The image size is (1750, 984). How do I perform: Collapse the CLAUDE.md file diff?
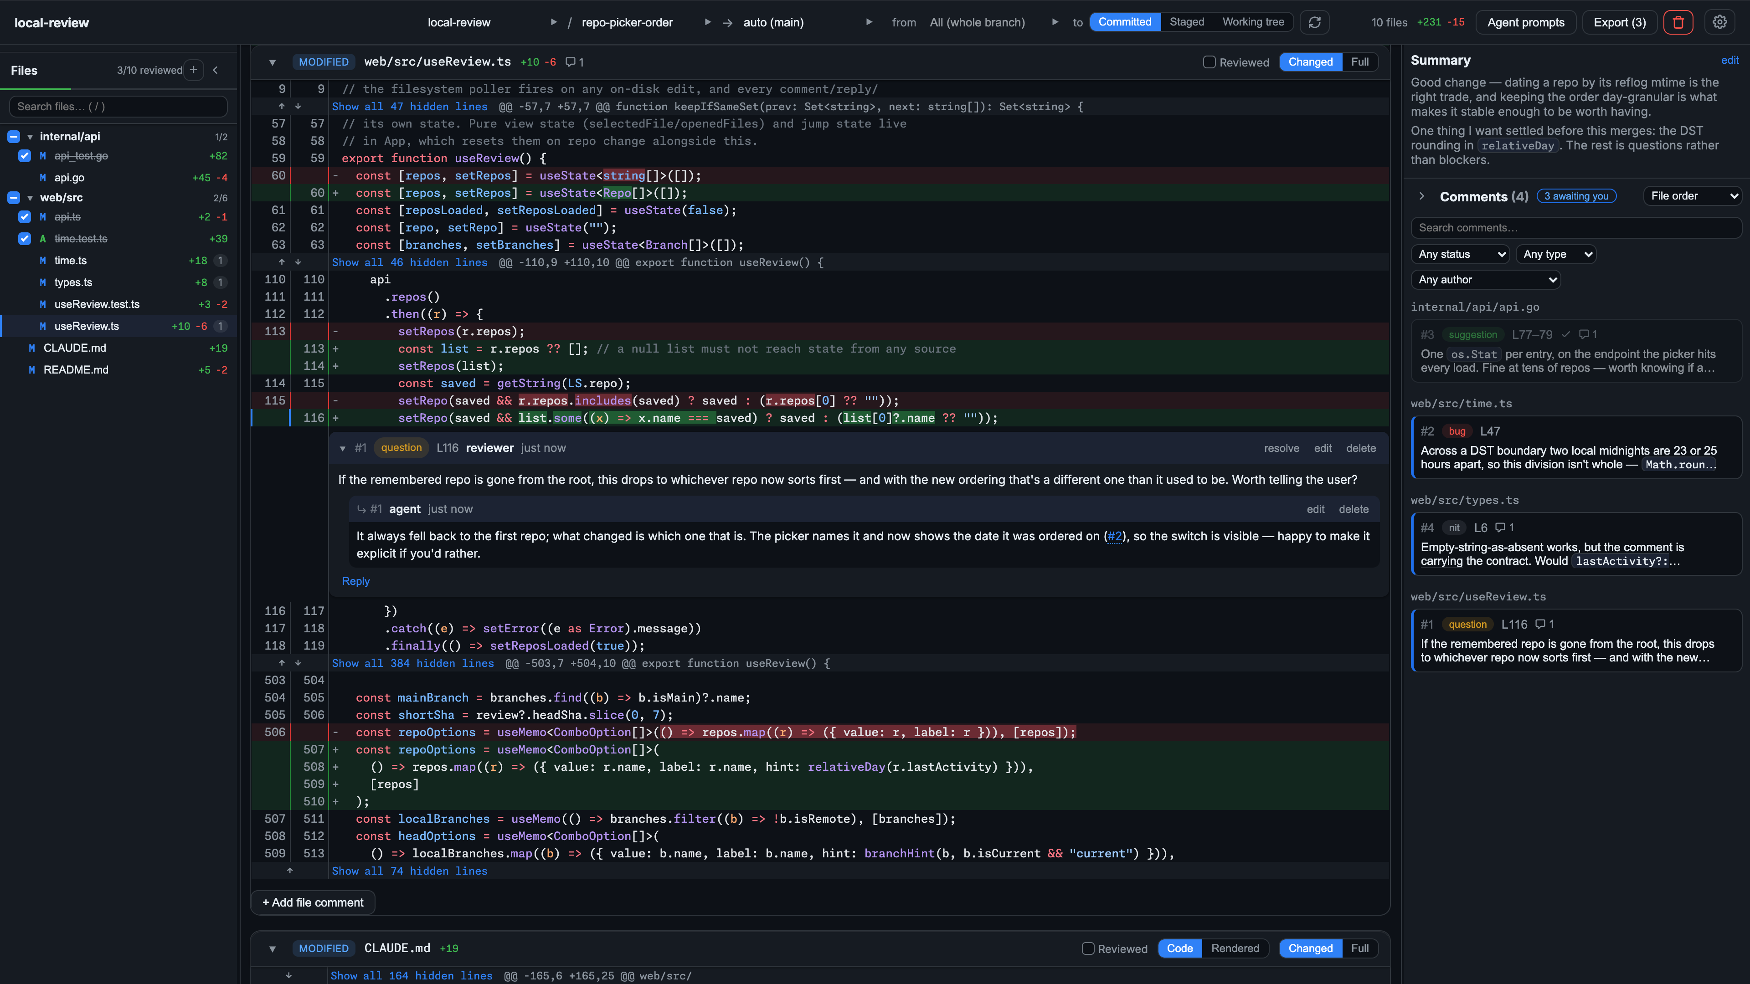(x=273, y=948)
